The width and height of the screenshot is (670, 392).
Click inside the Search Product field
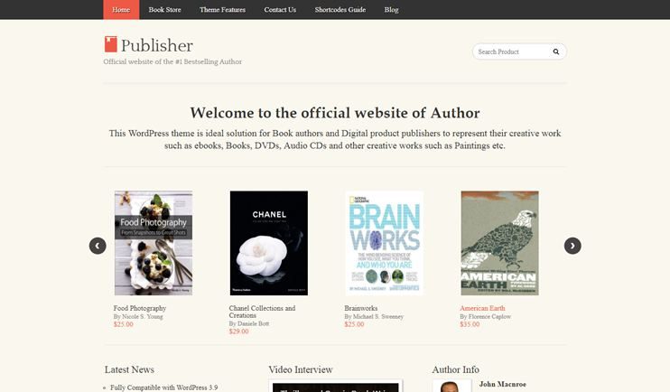pyautogui.click(x=511, y=51)
